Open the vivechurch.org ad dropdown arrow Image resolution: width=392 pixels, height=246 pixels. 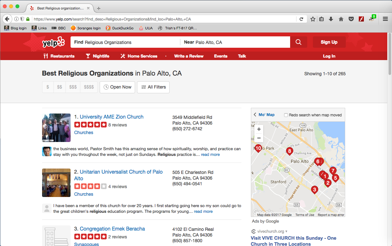[286, 231]
